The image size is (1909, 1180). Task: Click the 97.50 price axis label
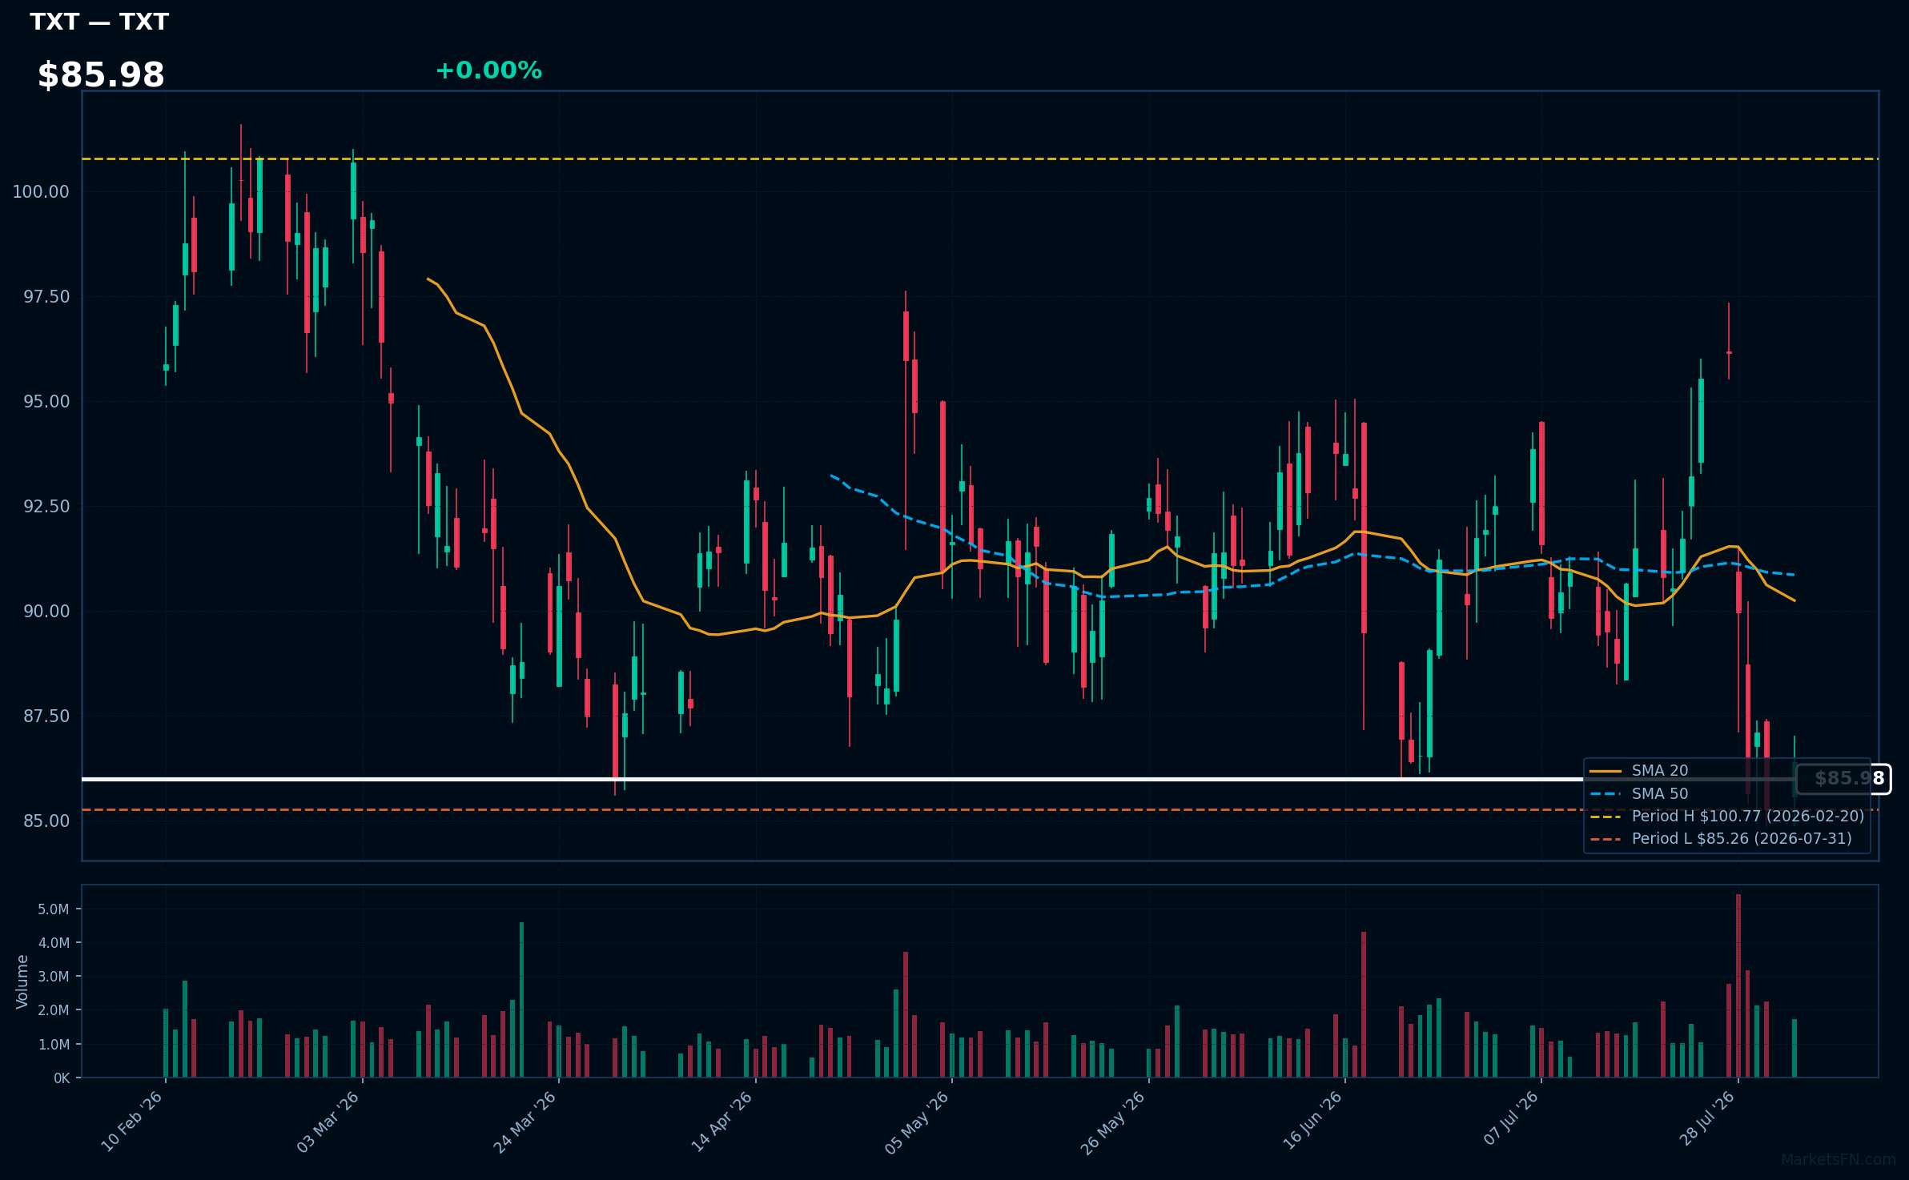click(46, 297)
